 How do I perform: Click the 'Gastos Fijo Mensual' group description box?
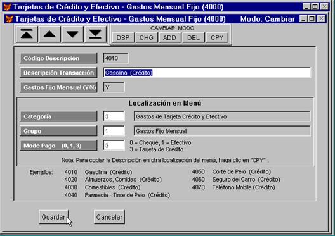tap(222, 131)
